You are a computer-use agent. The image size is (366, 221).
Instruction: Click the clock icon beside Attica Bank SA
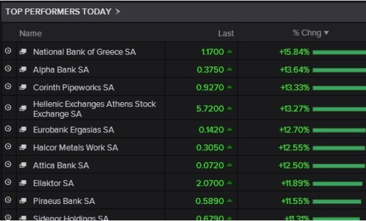[8, 164]
